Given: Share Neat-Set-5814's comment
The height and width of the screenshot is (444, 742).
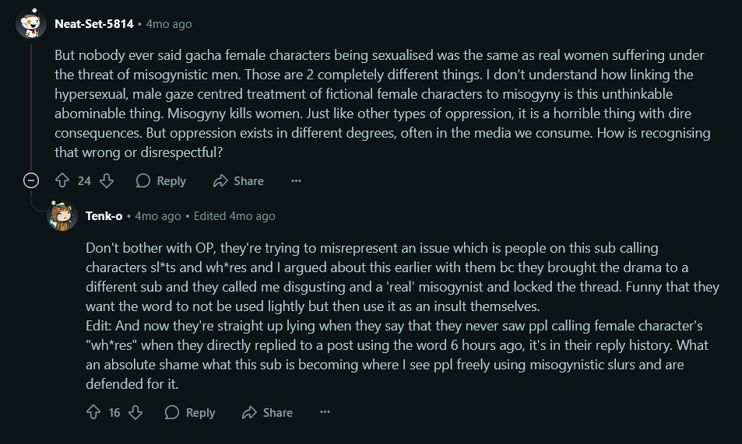Looking at the screenshot, I should click(238, 180).
